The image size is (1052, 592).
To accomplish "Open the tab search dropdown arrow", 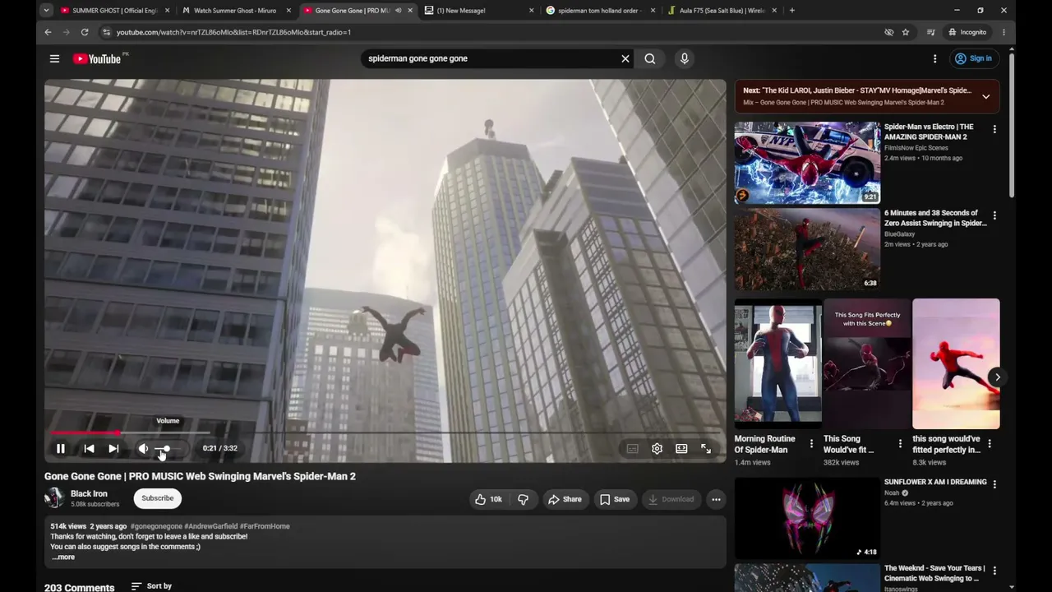I will click(x=46, y=11).
